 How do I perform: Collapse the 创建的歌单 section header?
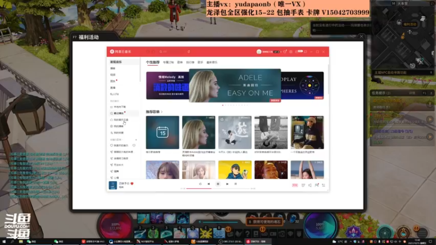117,140
